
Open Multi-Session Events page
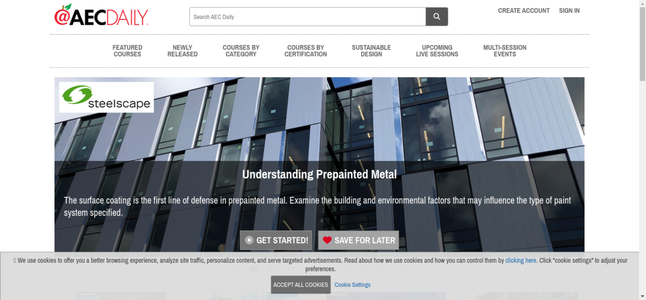click(x=505, y=51)
